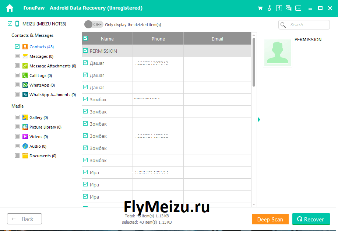Viewport: 338px width, 231px height.
Task: Sort by the Email column header
Action: (217, 39)
